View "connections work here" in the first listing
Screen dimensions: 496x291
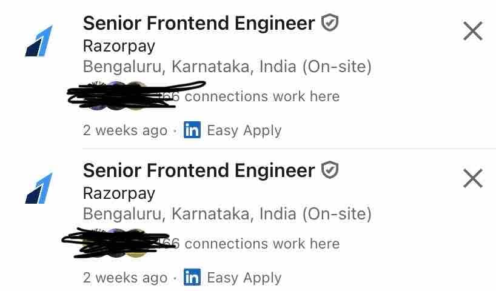pos(261,96)
